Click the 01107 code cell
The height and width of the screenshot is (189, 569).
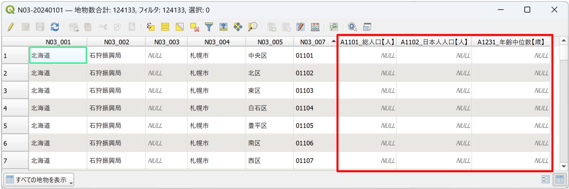(315, 161)
